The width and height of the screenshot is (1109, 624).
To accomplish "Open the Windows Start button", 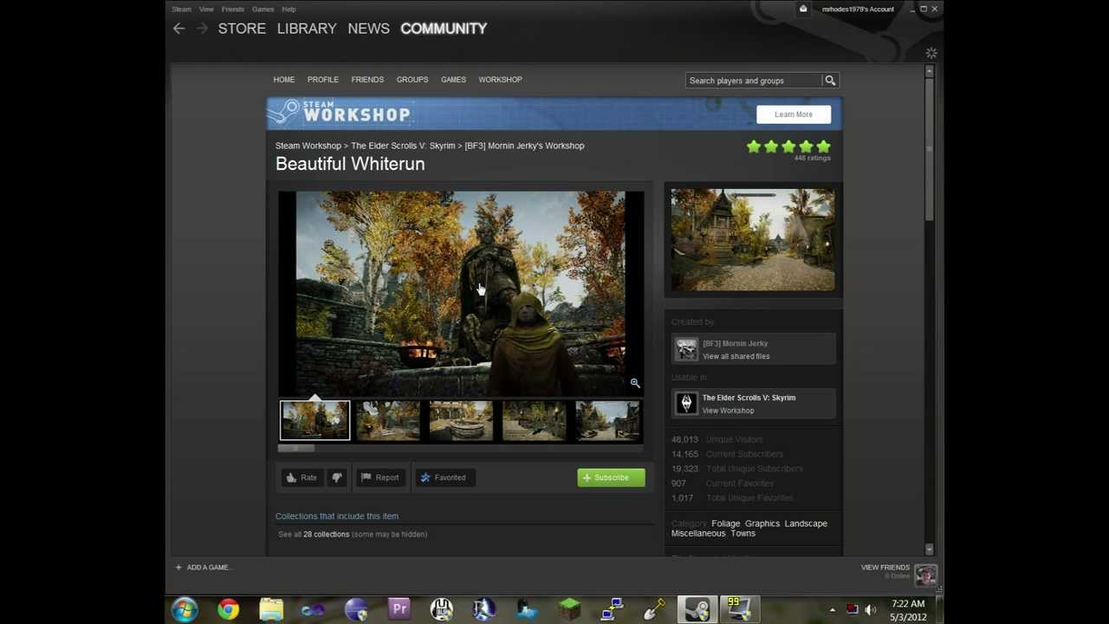I will (184, 610).
